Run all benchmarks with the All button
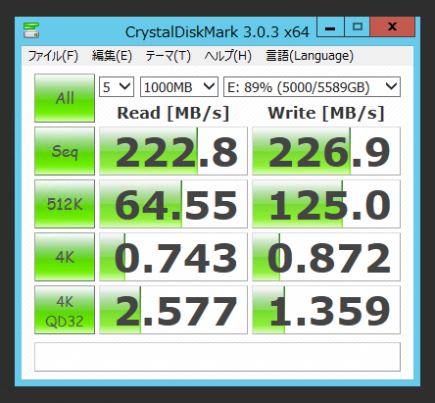435x403 pixels. click(x=65, y=98)
